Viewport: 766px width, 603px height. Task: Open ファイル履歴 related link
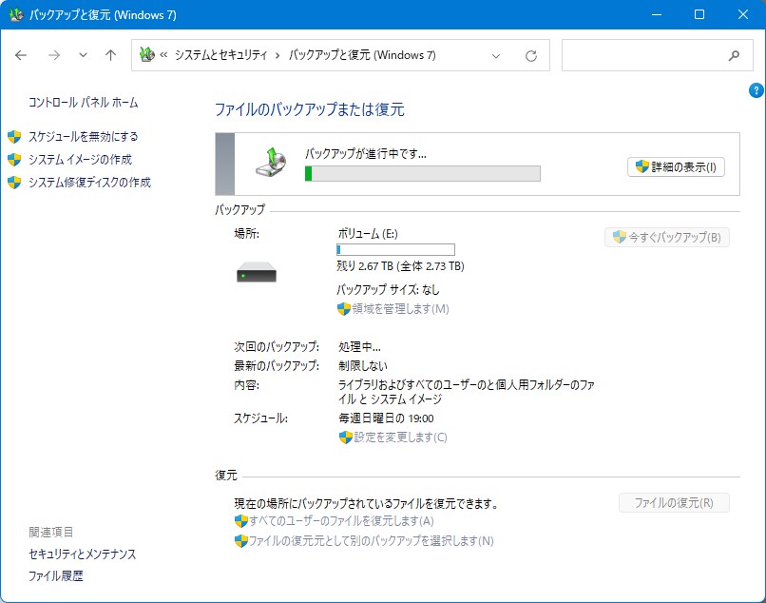[56, 575]
